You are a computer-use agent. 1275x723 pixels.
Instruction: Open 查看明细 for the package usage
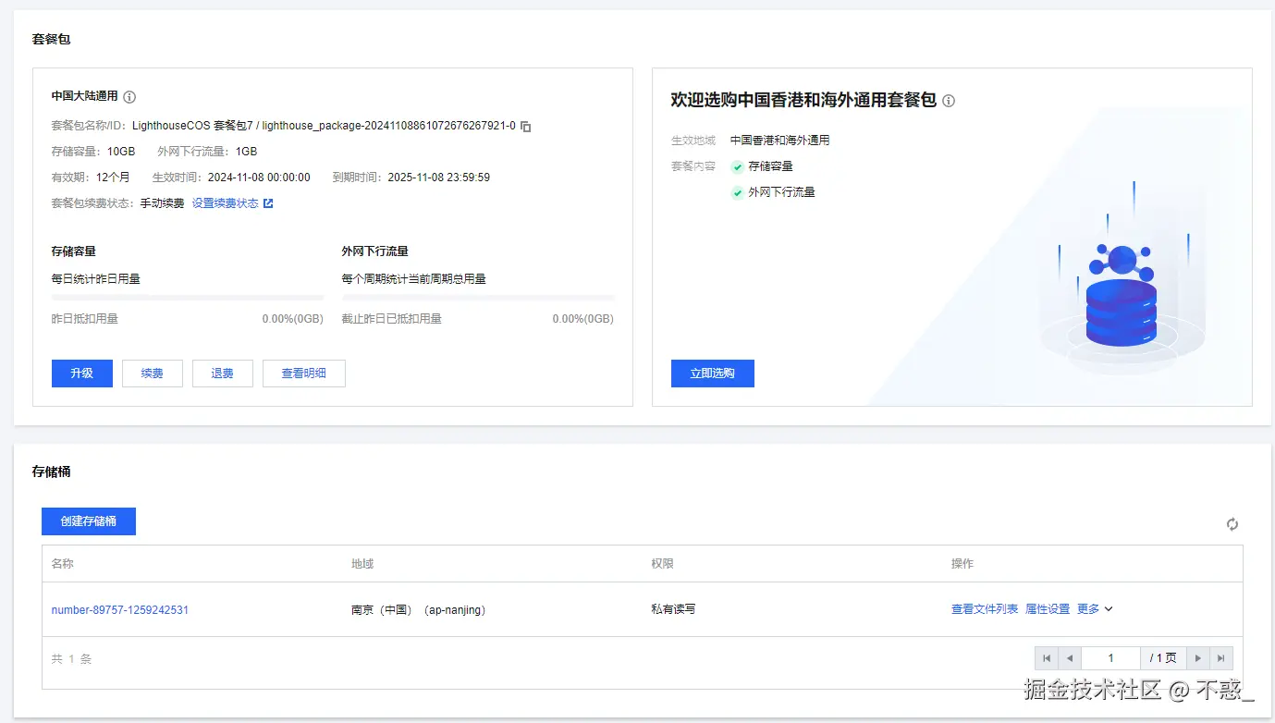coord(303,373)
